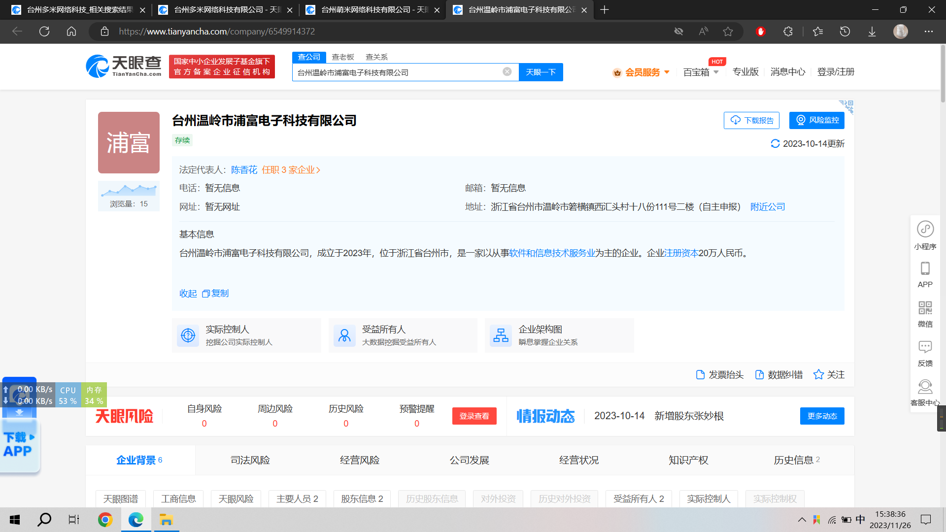Image resolution: width=946 pixels, height=532 pixels.
Task: Click the red 登录查看 button
Action: click(474, 416)
